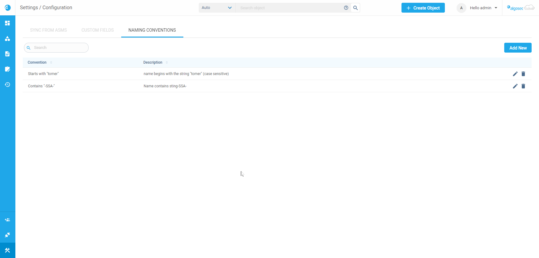Focus the naming conventions Search field
This screenshot has height=258, width=539.
coord(58,48)
